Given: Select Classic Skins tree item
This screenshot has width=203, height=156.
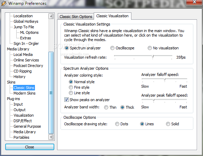Looking at the screenshot, I should [x=24, y=88].
